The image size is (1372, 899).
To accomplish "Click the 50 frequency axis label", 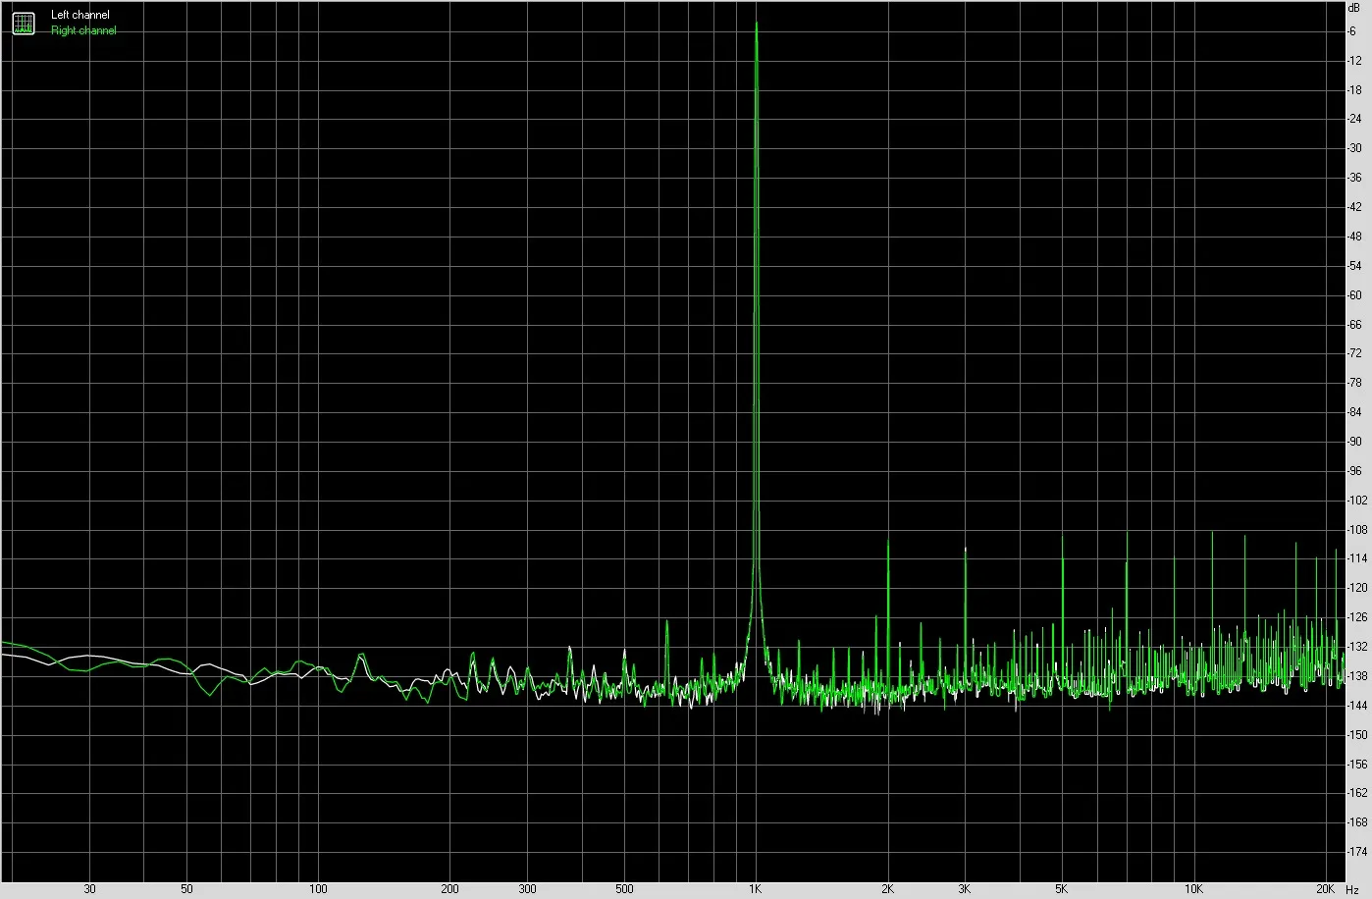I will [x=186, y=889].
